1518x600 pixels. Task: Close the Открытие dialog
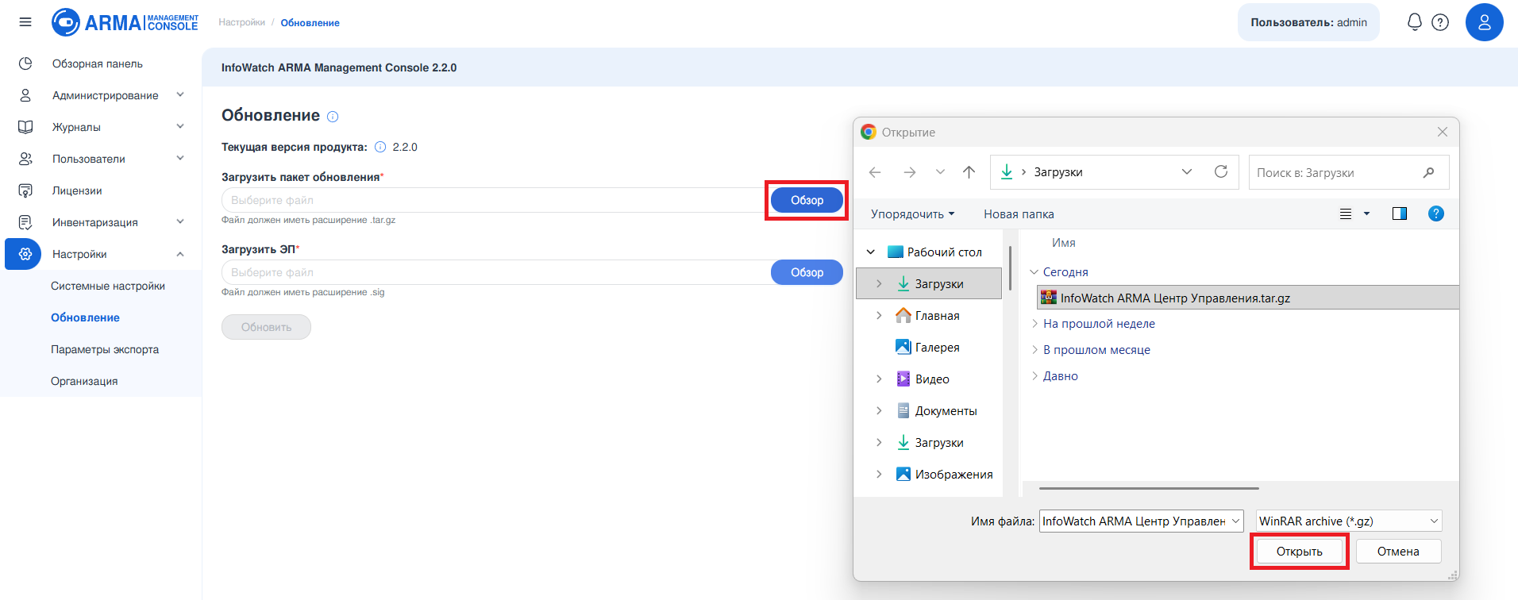coord(1443,132)
